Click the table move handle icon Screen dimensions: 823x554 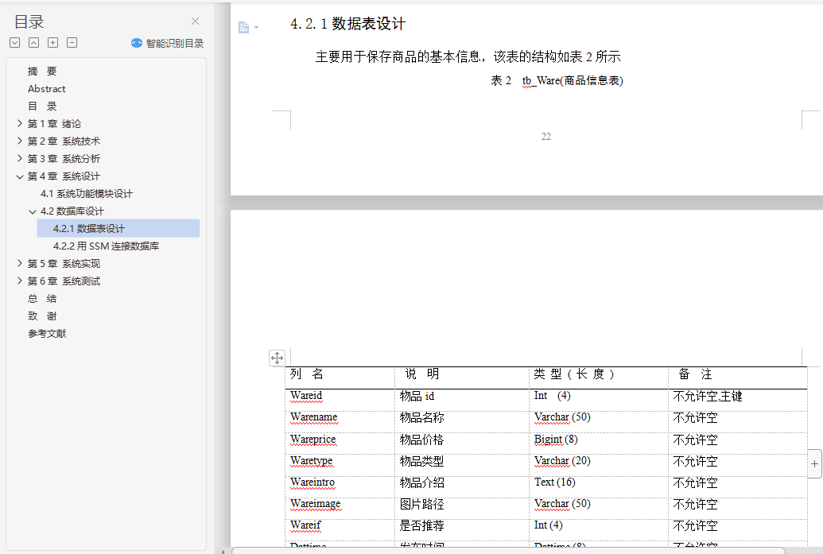tap(278, 358)
